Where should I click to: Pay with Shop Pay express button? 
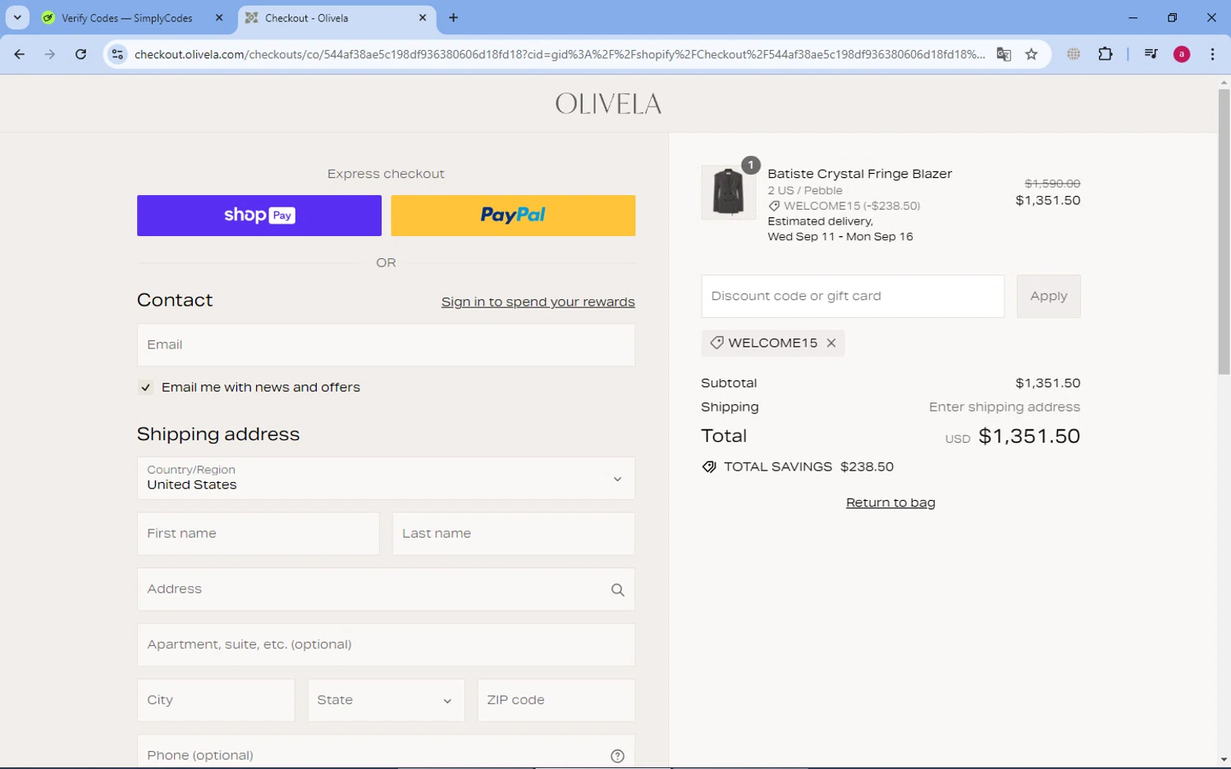pyautogui.click(x=259, y=216)
